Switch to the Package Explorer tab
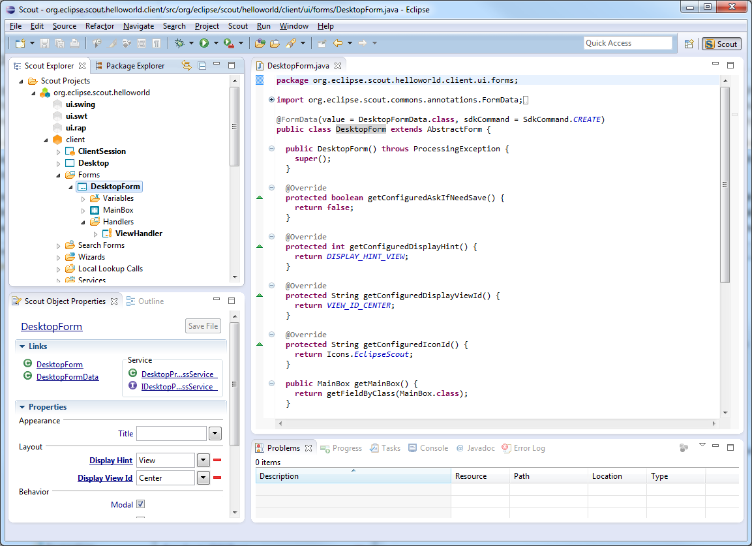This screenshot has height=546, width=752. coord(130,66)
